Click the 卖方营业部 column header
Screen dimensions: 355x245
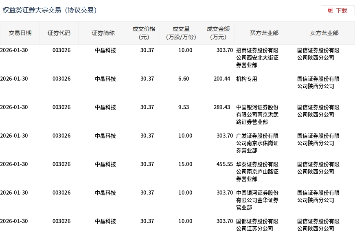coord(324,33)
